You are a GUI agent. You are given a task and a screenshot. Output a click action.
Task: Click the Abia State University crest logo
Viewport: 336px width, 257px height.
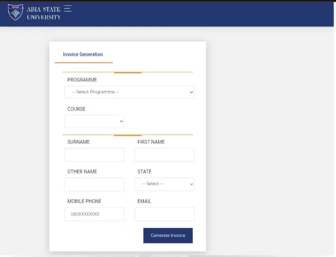tap(16, 12)
